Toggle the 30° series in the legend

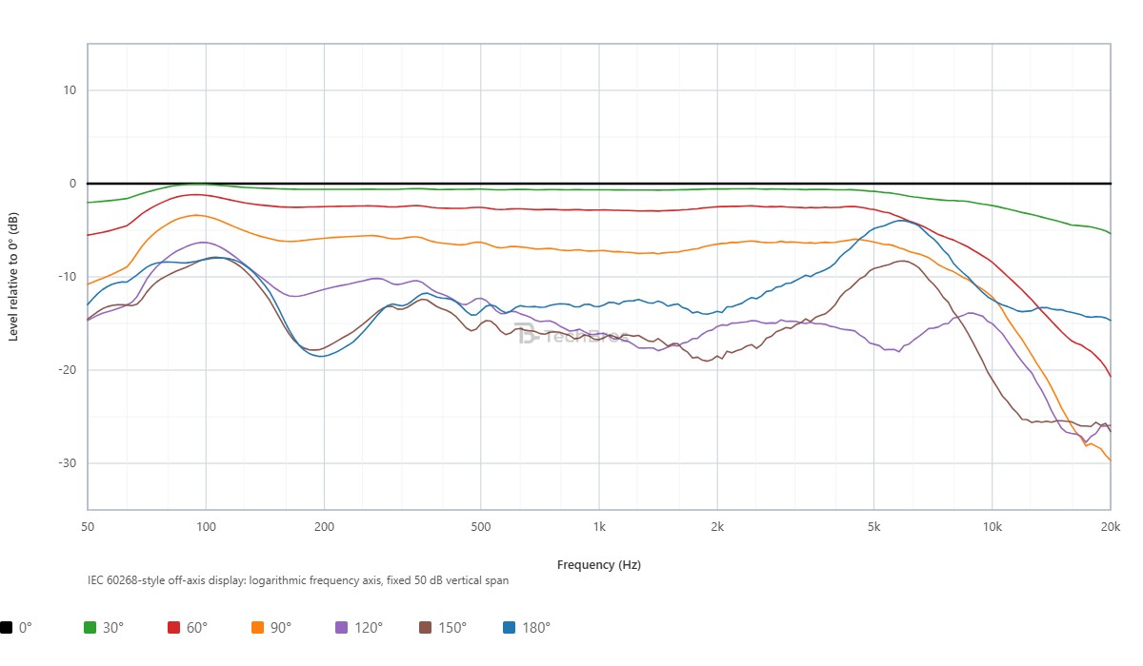105,627
